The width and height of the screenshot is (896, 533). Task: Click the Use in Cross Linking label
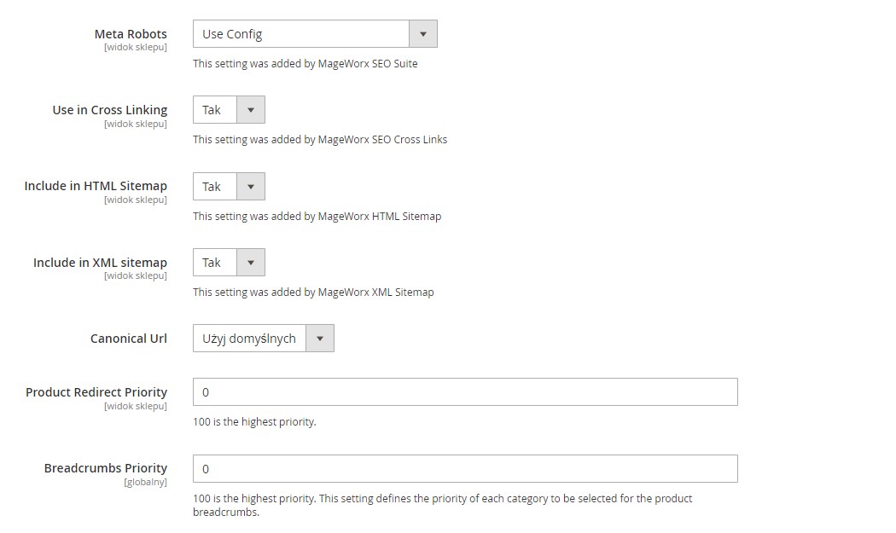109,110
